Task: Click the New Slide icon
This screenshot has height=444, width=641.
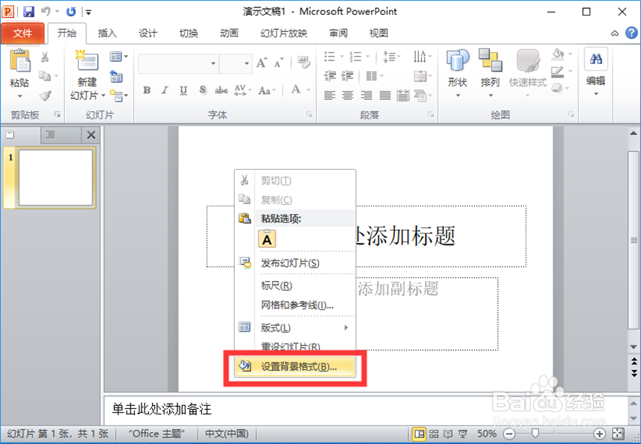Action: click(x=86, y=60)
